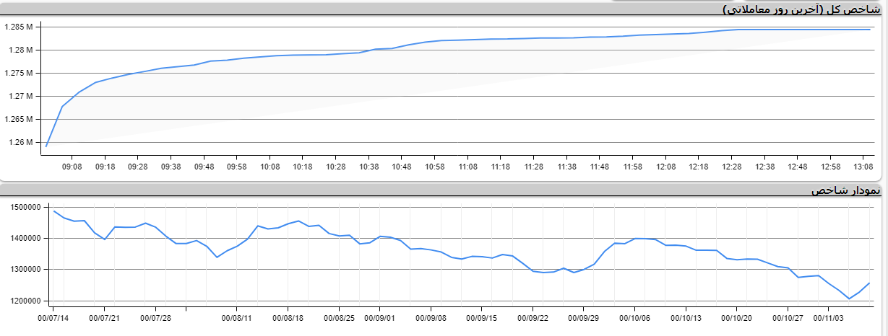Viewport: 888px width, 336px height.
Task: Click the 00/10/06 date label
Action: tap(635, 317)
